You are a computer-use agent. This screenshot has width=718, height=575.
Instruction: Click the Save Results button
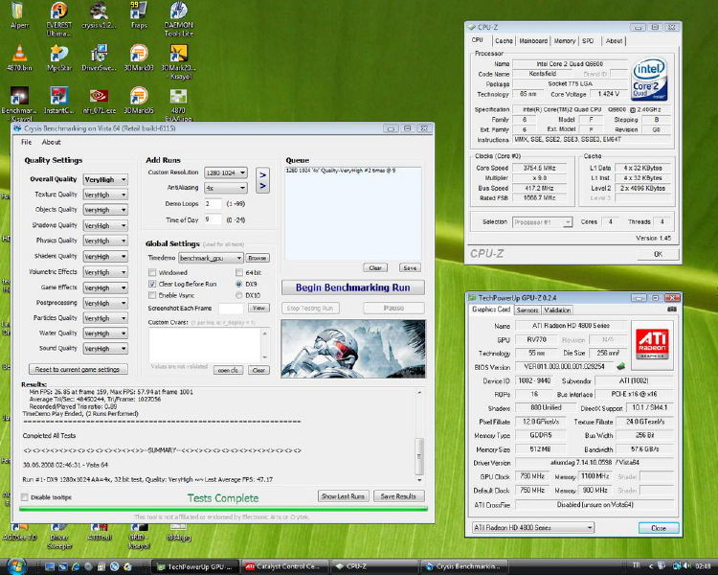click(x=399, y=496)
